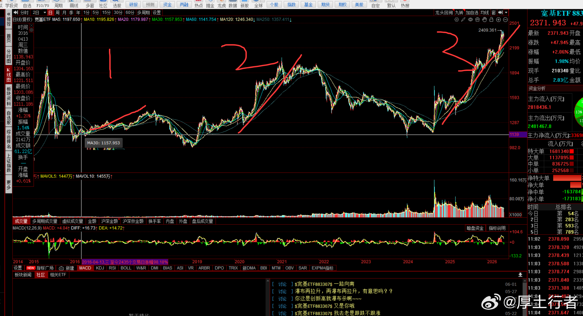The height and width of the screenshot is (316, 583).
Task: Switch to the 5分 period
Action: pyautogui.click(x=96, y=13)
